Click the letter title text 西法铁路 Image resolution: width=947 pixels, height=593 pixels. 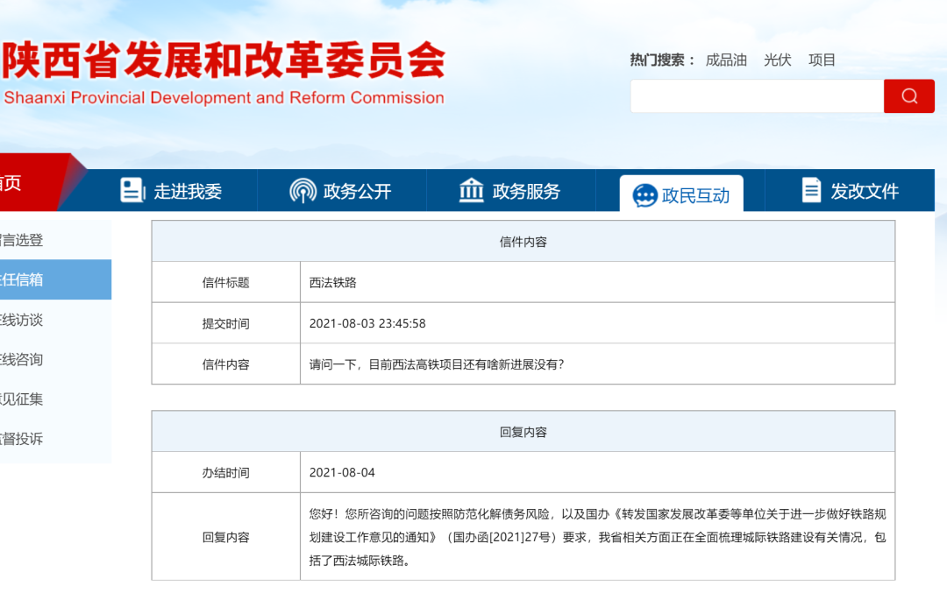(x=332, y=282)
